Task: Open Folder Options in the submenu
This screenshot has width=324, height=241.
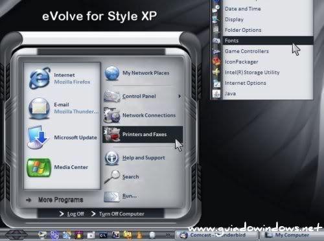Action: click(243, 30)
